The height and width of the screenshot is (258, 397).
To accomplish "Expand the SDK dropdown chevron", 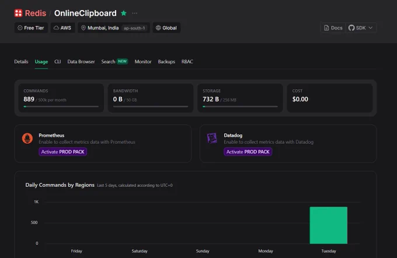I will 370,28.
